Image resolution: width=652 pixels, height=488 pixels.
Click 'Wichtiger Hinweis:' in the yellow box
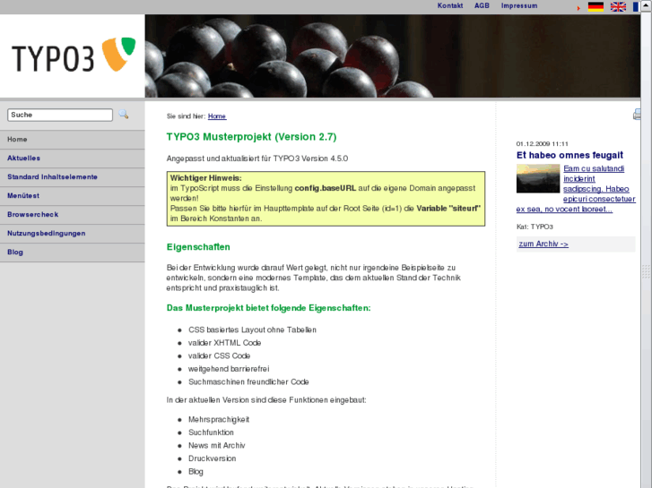click(x=206, y=178)
